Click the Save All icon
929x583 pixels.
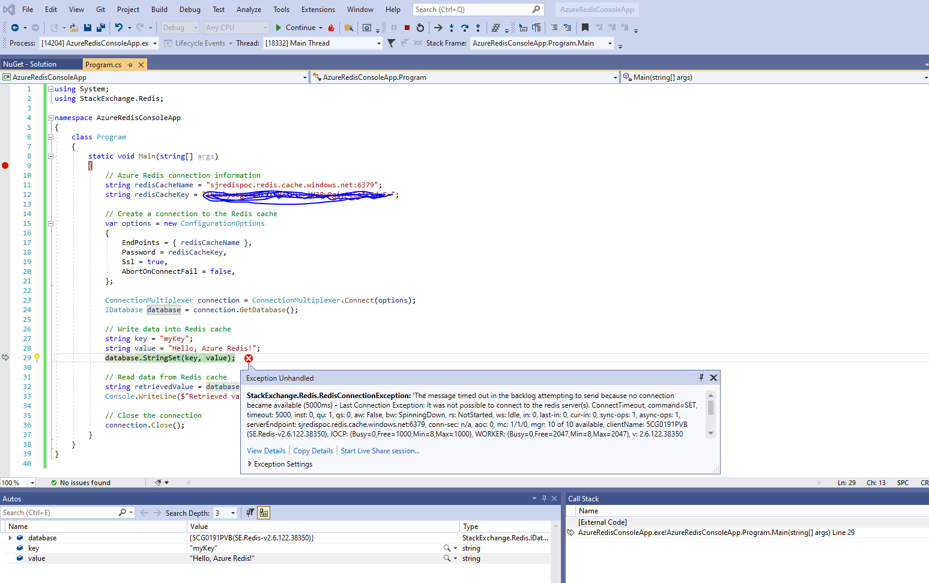point(101,28)
